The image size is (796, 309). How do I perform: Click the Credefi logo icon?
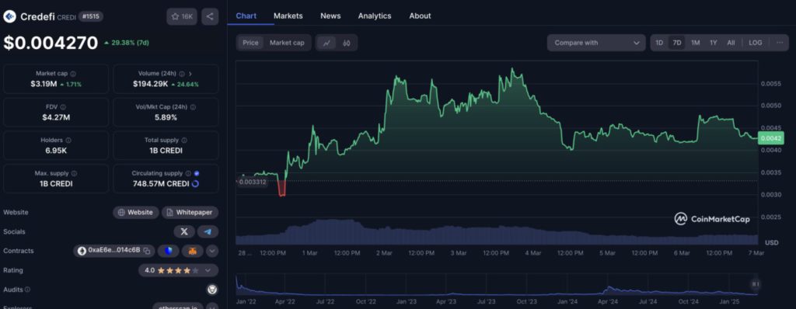click(x=9, y=17)
